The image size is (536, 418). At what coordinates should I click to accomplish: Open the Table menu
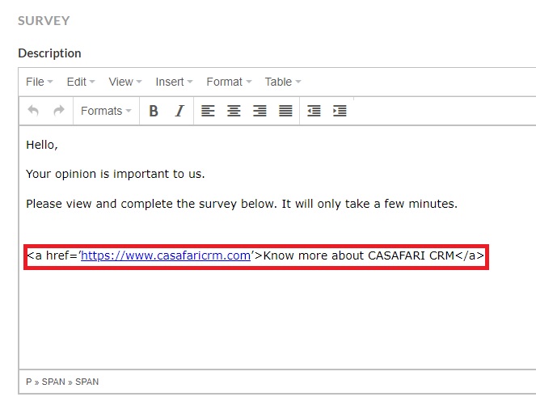(283, 82)
